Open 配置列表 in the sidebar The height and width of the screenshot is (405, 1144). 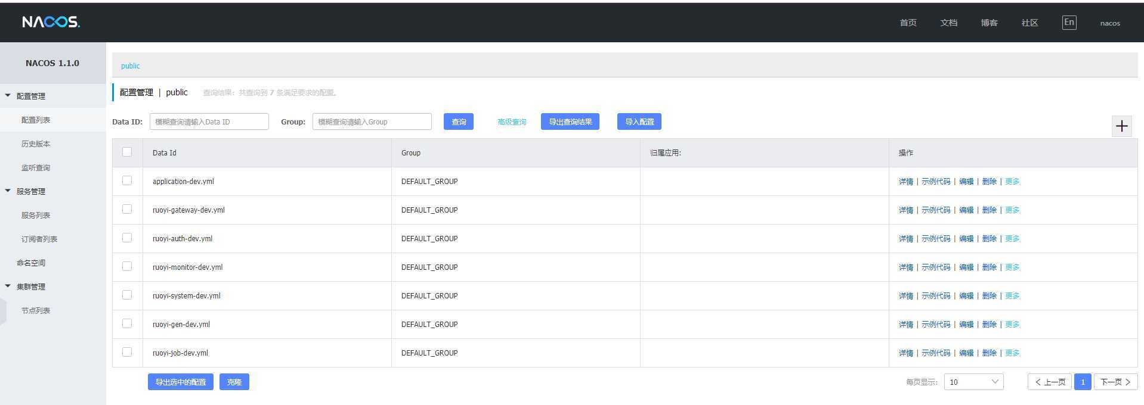(x=52, y=120)
